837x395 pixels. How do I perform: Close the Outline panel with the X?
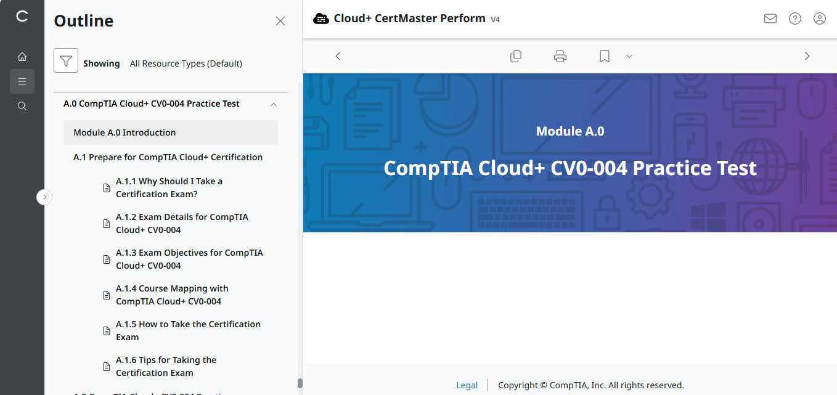tap(280, 20)
